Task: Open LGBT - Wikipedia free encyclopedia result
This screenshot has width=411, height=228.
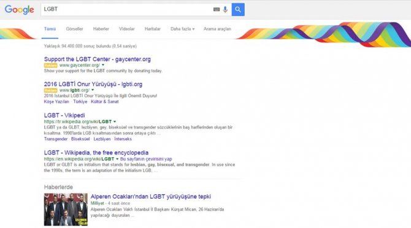Action: [96, 152]
